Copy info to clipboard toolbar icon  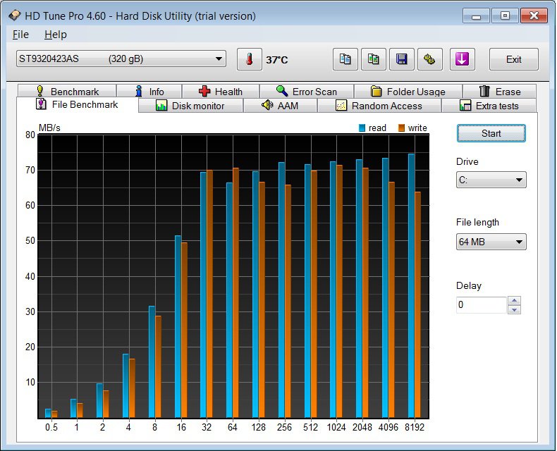345,59
